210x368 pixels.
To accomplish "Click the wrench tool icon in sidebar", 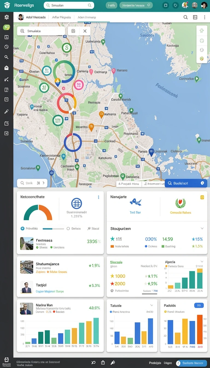I will click(7, 111).
